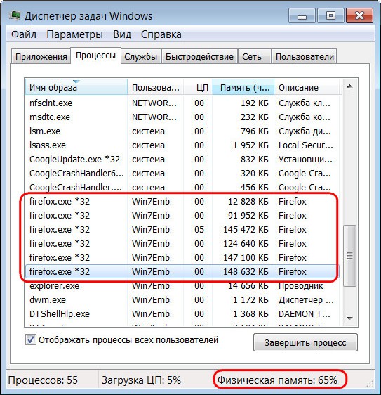Switch to the Пользователи tab
381x395 pixels.
[x=305, y=56]
